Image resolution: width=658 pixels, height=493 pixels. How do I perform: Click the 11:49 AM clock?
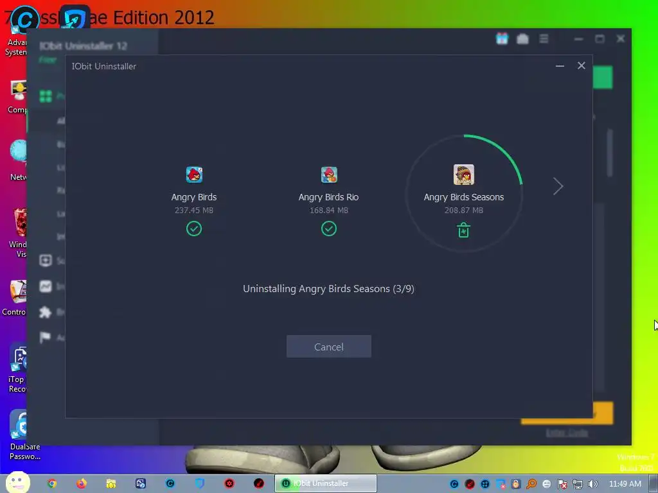pyautogui.click(x=625, y=484)
